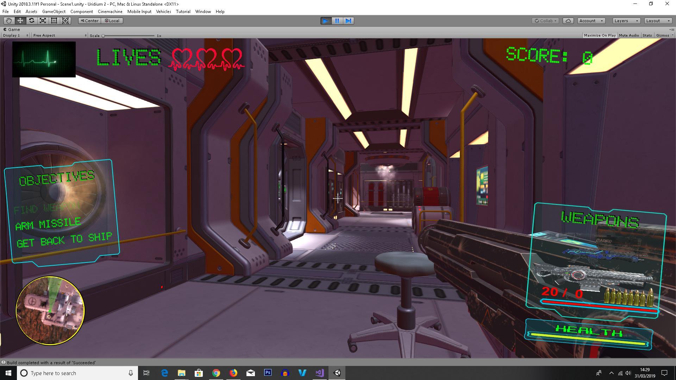Viewport: 676px width, 380px height.
Task: Toggle Mute Audio in the Game view
Action: coord(629,36)
